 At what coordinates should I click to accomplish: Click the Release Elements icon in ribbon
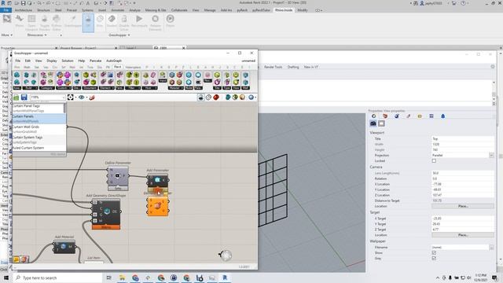click(x=155, y=19)
